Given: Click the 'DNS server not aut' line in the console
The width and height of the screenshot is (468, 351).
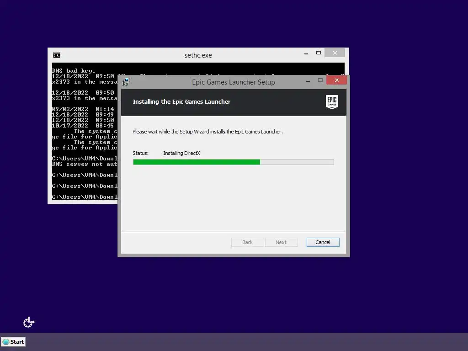Looking at the screenshot, I should click(x=85, y=164).
